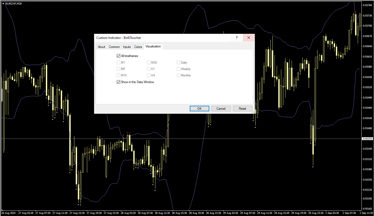The width and height of the screenshot is (374, 216).
Task: Open the chart menu triangle beside EURCHF,M30
Action: 3,3
